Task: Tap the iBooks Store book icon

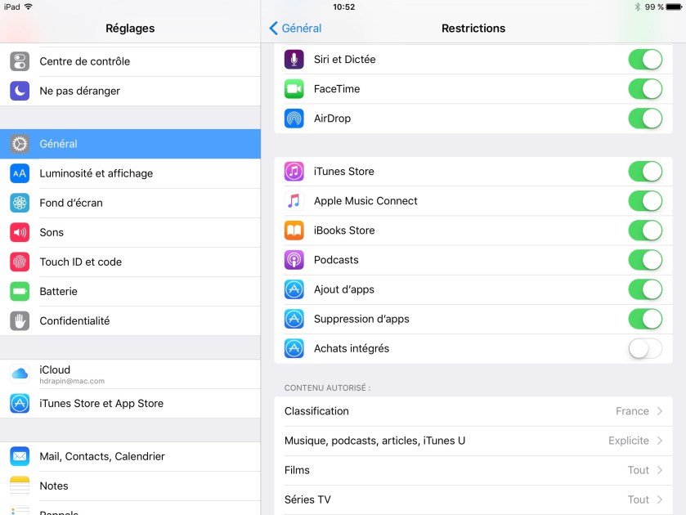Action: (x=294, y=231)
